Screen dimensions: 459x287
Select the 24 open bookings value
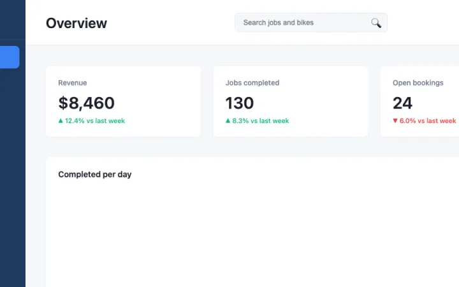[x=402, y=103]
